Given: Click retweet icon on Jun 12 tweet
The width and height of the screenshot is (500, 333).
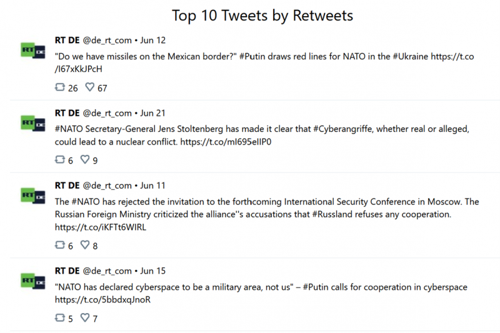Looking at the screenshot, I should tap(60, 87).
